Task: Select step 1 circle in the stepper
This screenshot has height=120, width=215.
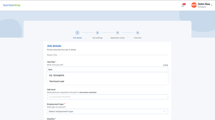Action: click(x=77, y=33)
